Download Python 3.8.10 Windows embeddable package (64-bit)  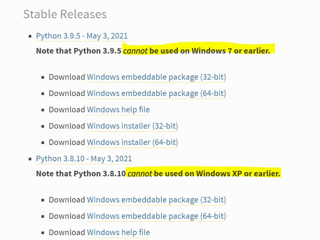[156, 216]
